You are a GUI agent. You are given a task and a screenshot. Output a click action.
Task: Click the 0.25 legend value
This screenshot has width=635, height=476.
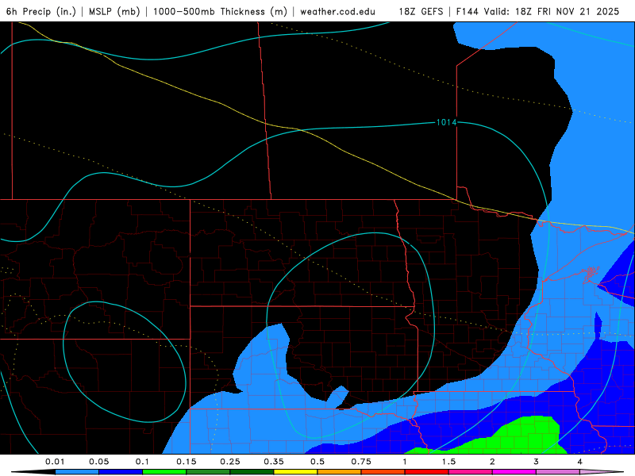230,462
